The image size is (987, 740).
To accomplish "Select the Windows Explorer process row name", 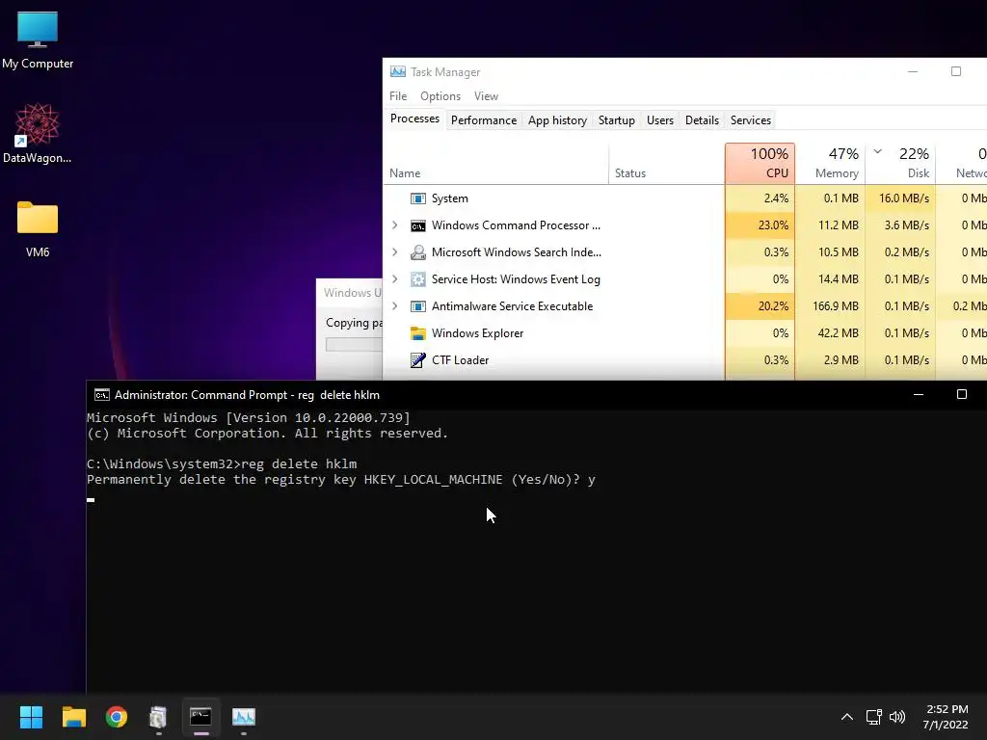I will 477,333.
